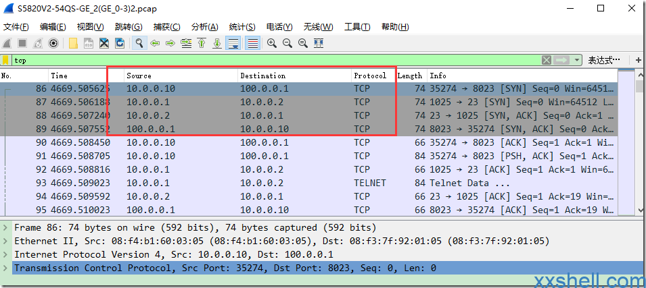Select packet 92 with 1025 → 23 ACK
646x288 pixels.
click(x=309, y=169)
